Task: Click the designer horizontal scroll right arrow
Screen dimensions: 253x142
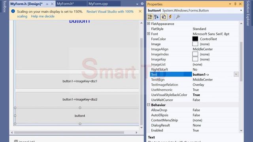Action: pos(136,133)
